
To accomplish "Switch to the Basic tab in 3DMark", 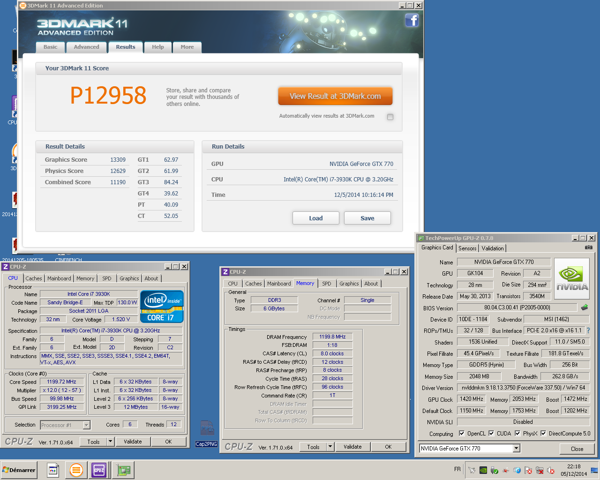I will coord(50,47).
